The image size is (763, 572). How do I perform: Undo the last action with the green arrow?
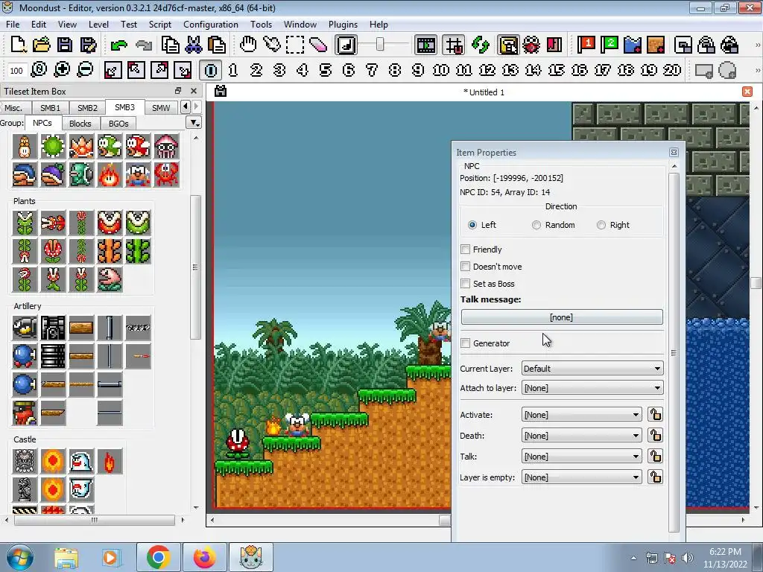[x=118, y=45]
